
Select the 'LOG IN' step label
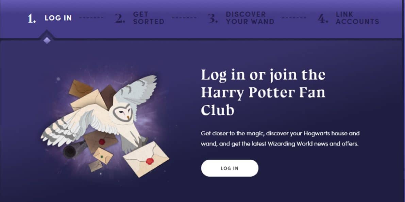(58, 18)
